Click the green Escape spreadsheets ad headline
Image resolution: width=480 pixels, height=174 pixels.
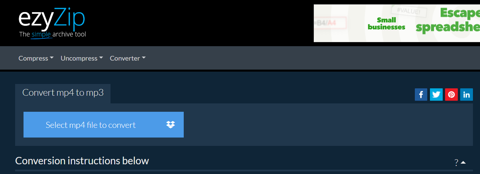(448, 21)
